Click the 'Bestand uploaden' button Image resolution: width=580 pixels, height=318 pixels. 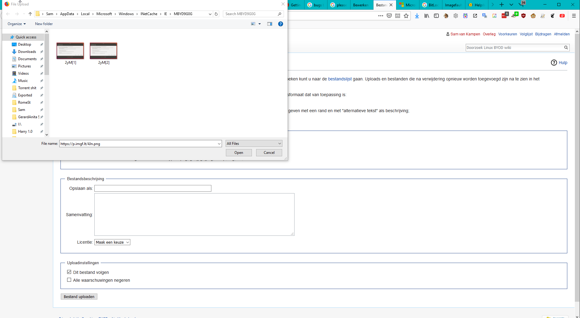[79, 297]
